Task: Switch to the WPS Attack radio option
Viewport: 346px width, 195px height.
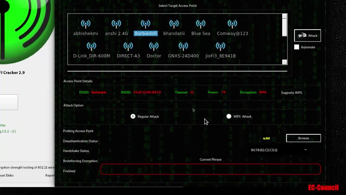Action: click(229, 116)
